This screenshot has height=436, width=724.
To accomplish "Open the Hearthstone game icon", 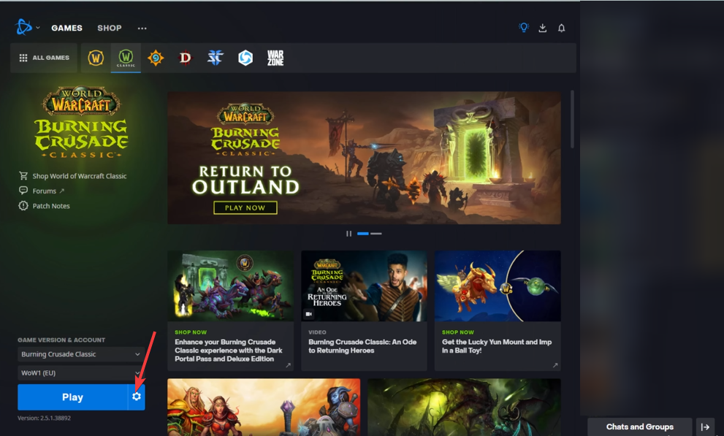I will tap(156, 58).
